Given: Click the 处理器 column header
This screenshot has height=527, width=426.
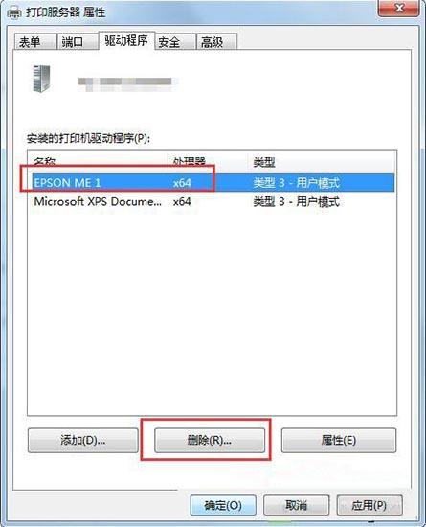Looking at the screenshot, I should [x=208, y=162].
